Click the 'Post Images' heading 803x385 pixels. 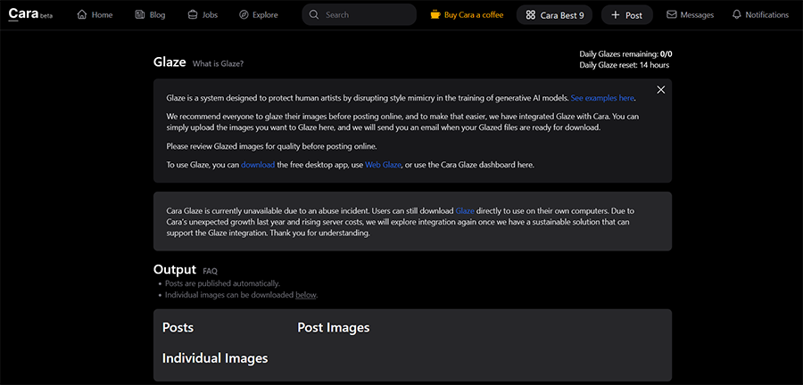[334, 327]
